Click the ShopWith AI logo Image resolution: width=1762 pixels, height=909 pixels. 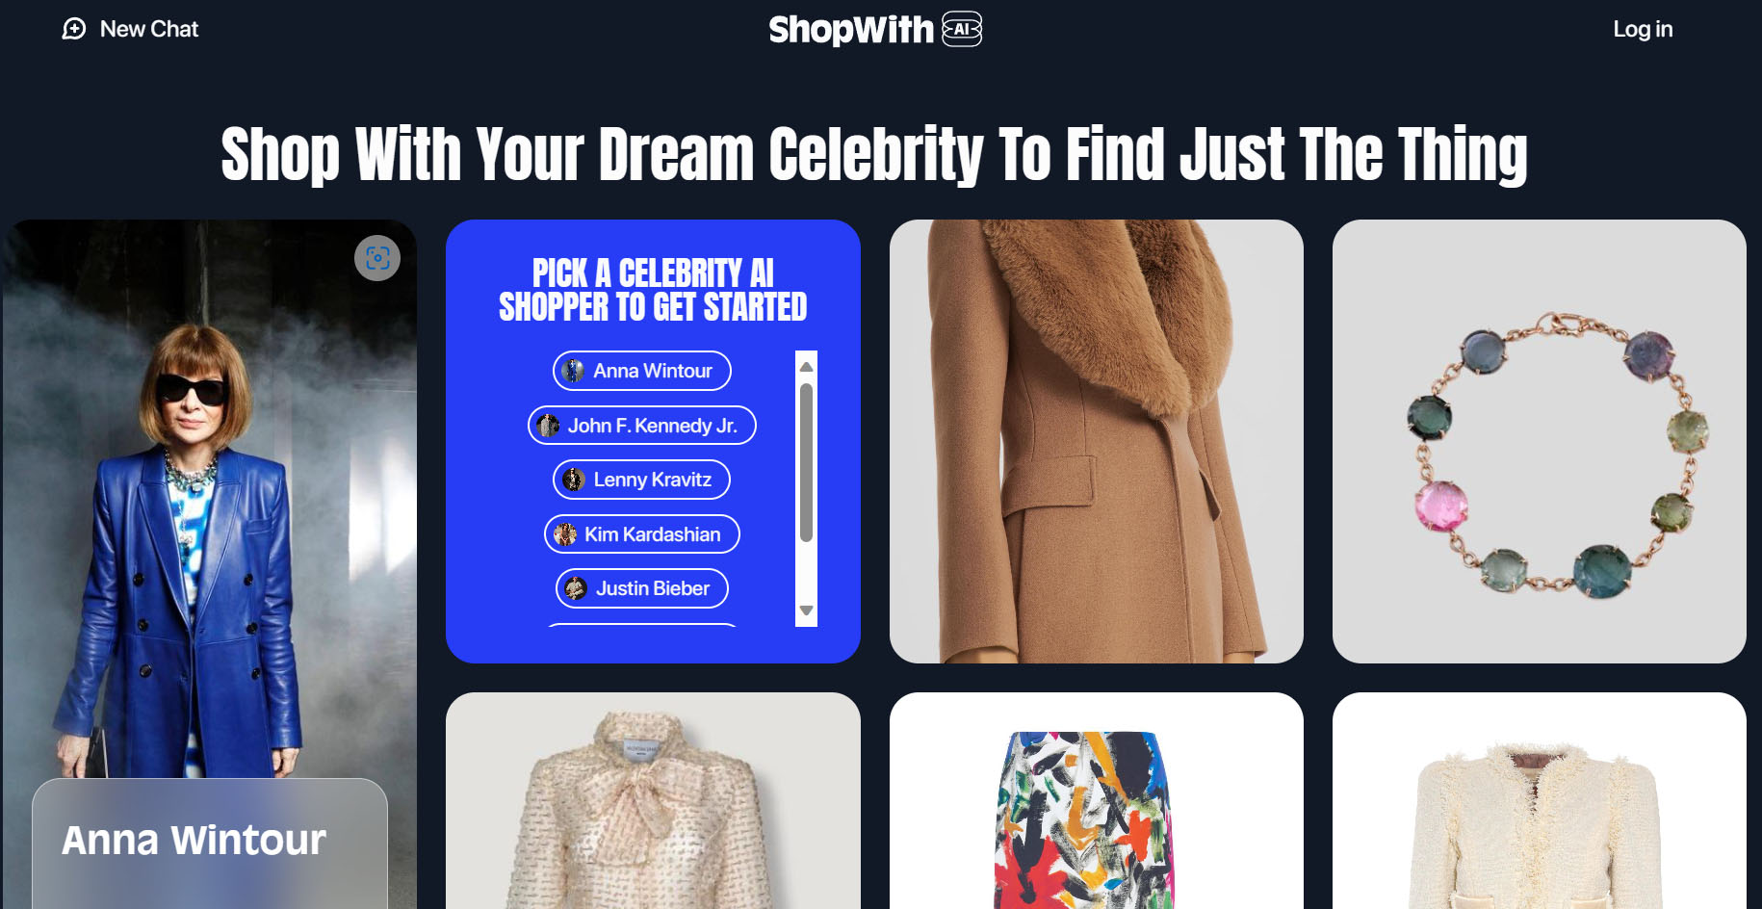tap(875, 29)
